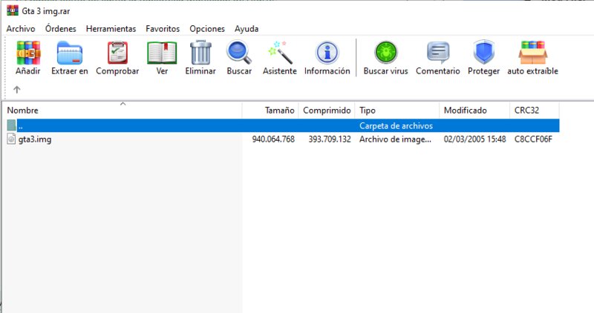Screen dimensions: 594x313
Task: Click the Archivo de image... type cell
Action: tap(395, 139)
